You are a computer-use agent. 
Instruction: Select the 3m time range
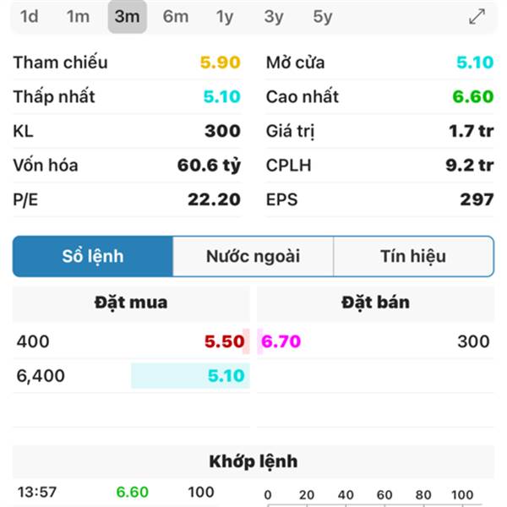pos(128,17)
